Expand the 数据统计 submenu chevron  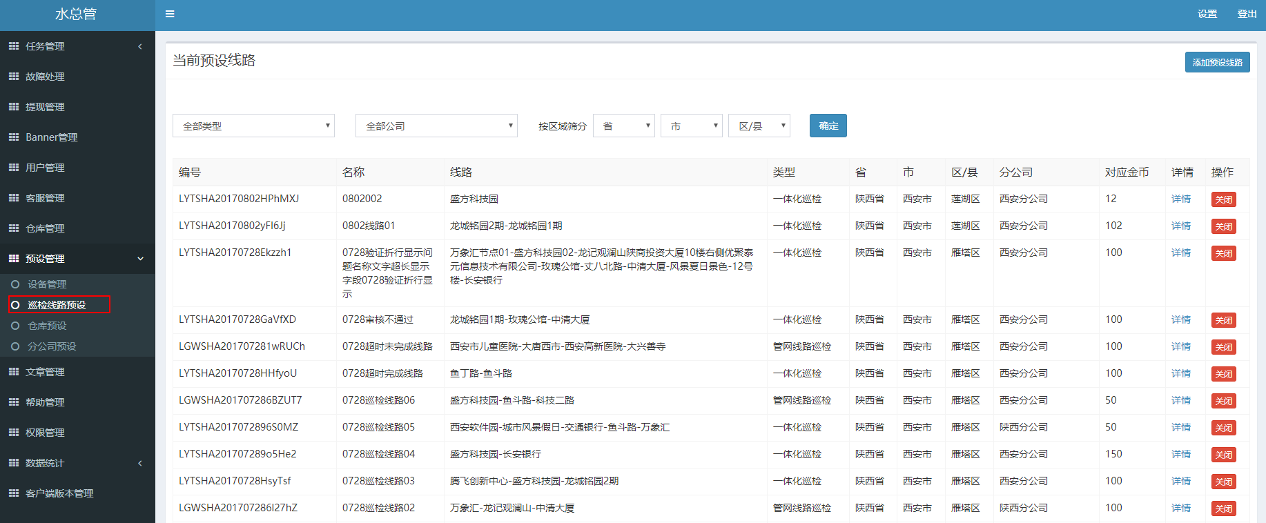pyautogui.click(x=140, y=463)
